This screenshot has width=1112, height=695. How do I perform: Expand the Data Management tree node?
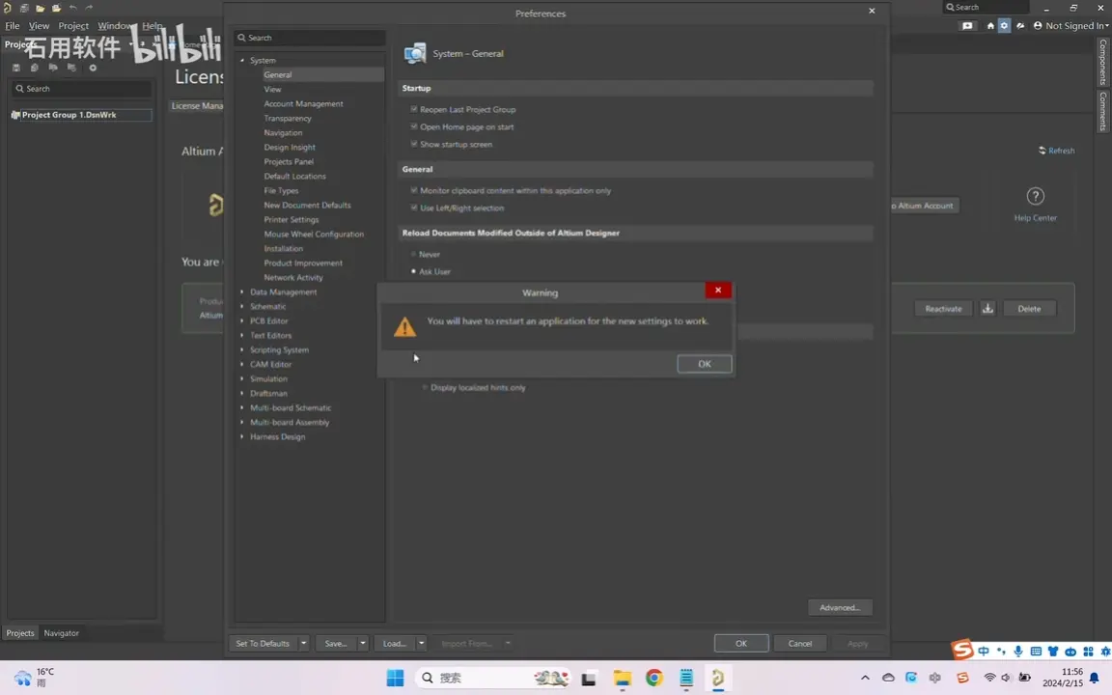pos(242,292)
